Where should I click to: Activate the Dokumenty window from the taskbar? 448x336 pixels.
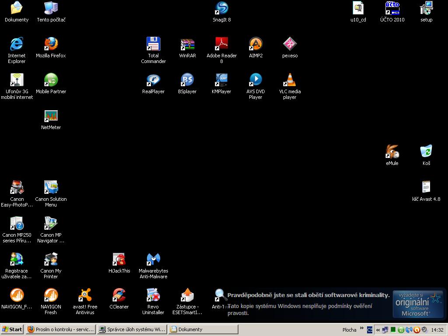coord(203,329)
